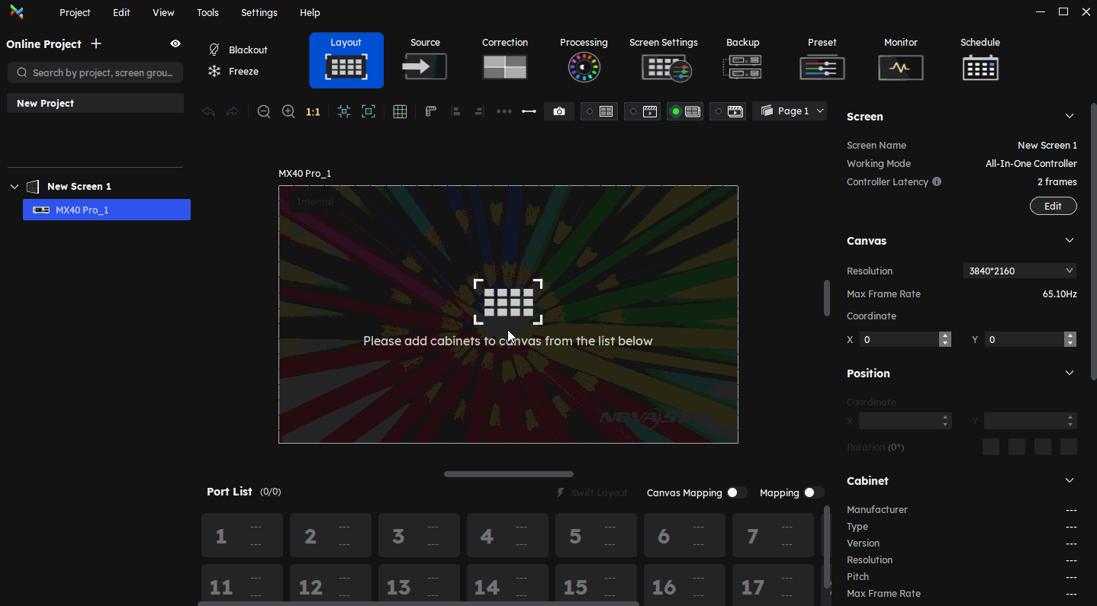Image resolution: width=1097 pixels, height=606 pixels.
Task: Click the zoom out magnifier icon
Action: [x=264, y=111]
